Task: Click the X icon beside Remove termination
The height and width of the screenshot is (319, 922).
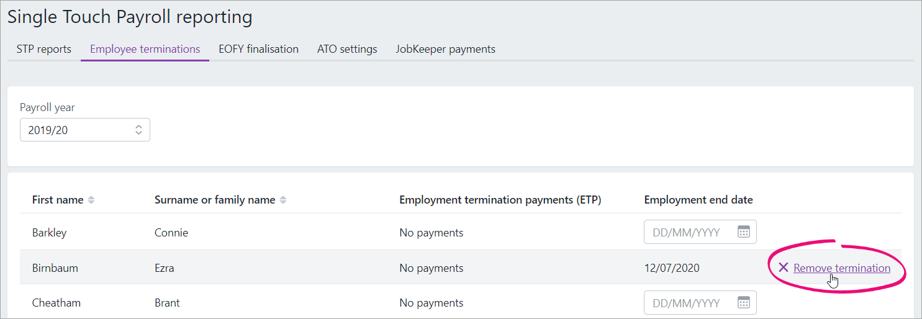Action: (x=783, y=267)
